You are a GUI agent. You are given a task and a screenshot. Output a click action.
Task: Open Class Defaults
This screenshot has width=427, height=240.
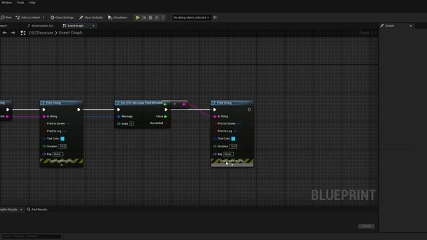point(91,17)
